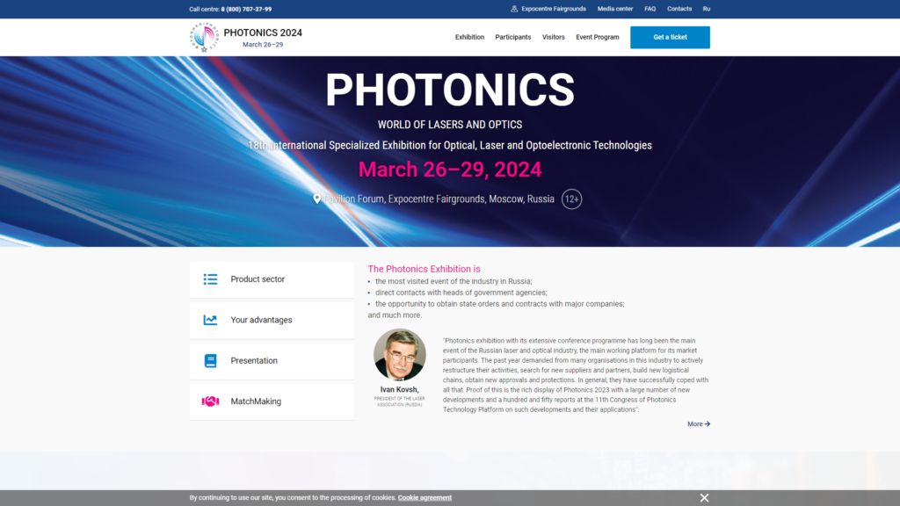Click the MatchMaking handshake icon

(x=210, y=401)
